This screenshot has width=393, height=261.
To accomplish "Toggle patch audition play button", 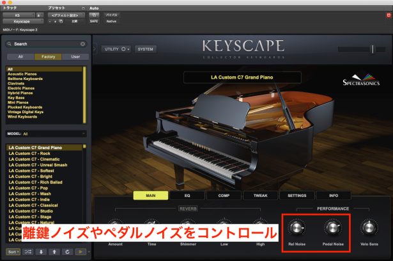I will coord(81,251).
